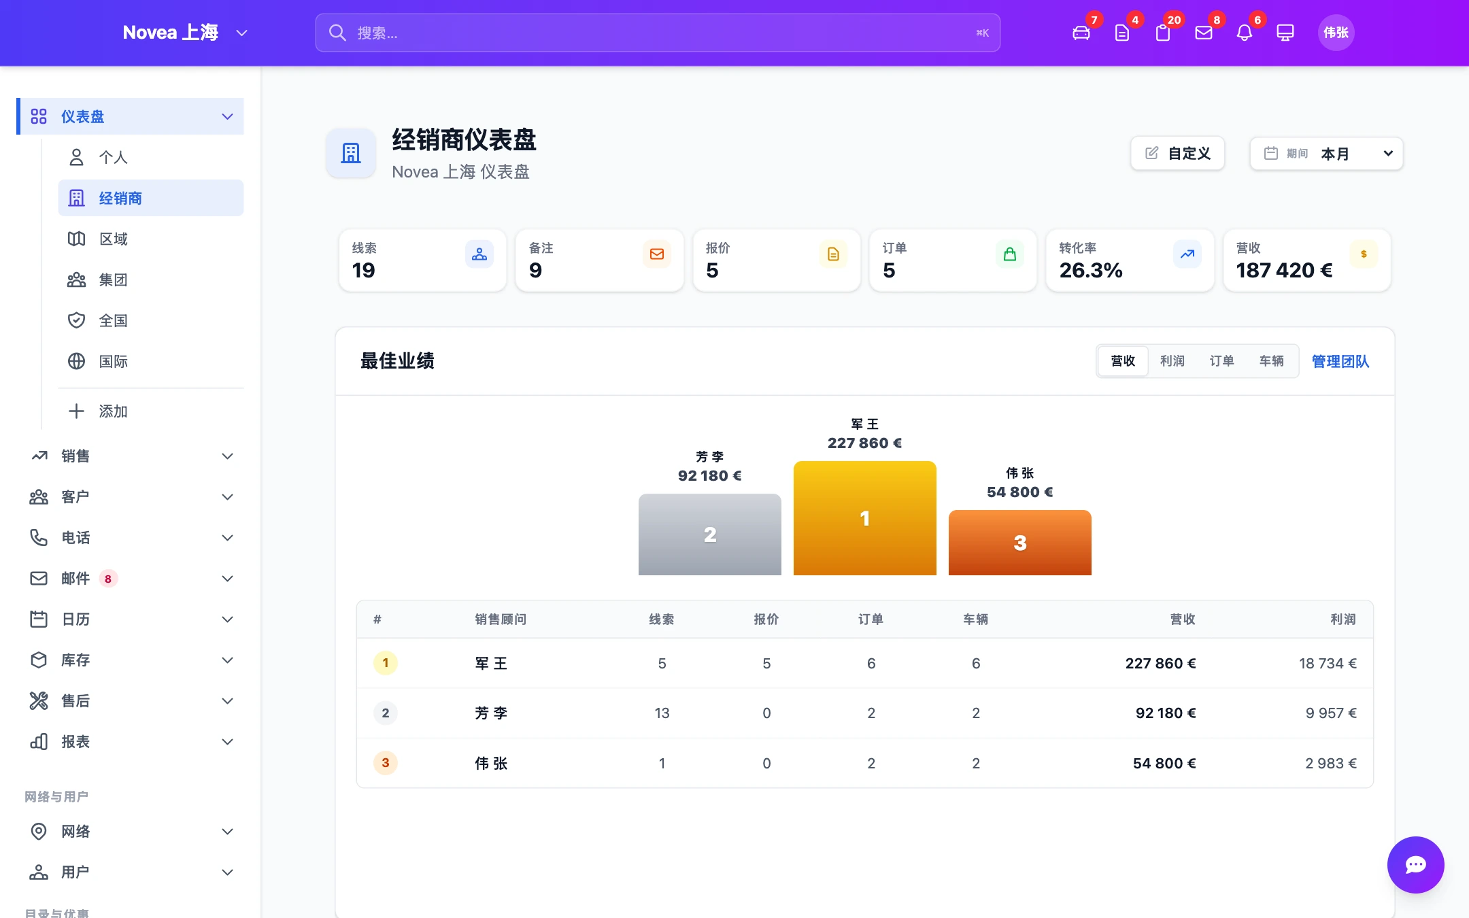Open the 个人 dashboard
The height and width of the screenshot is (918, 1469).
(x=151, y=157)
